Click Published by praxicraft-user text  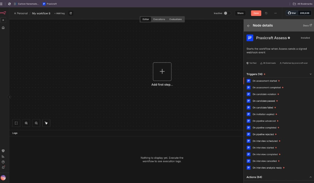[293, 63]
